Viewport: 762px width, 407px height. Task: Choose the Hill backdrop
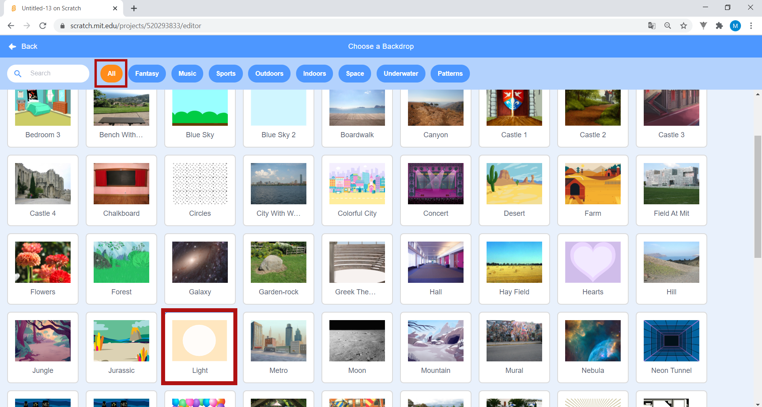pyautogui.click(x=672, y=269)
